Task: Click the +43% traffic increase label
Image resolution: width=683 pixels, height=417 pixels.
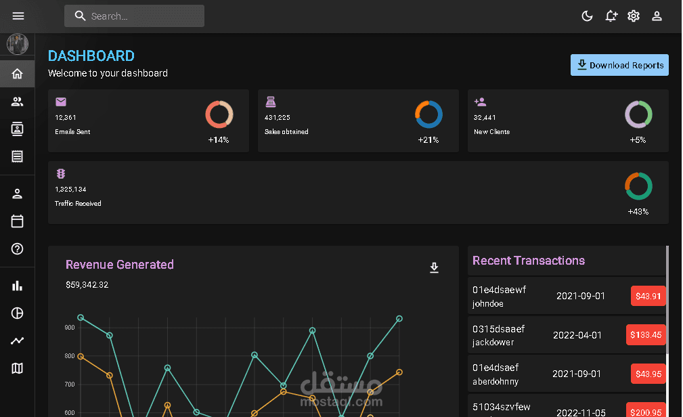Action: [638, 212]
